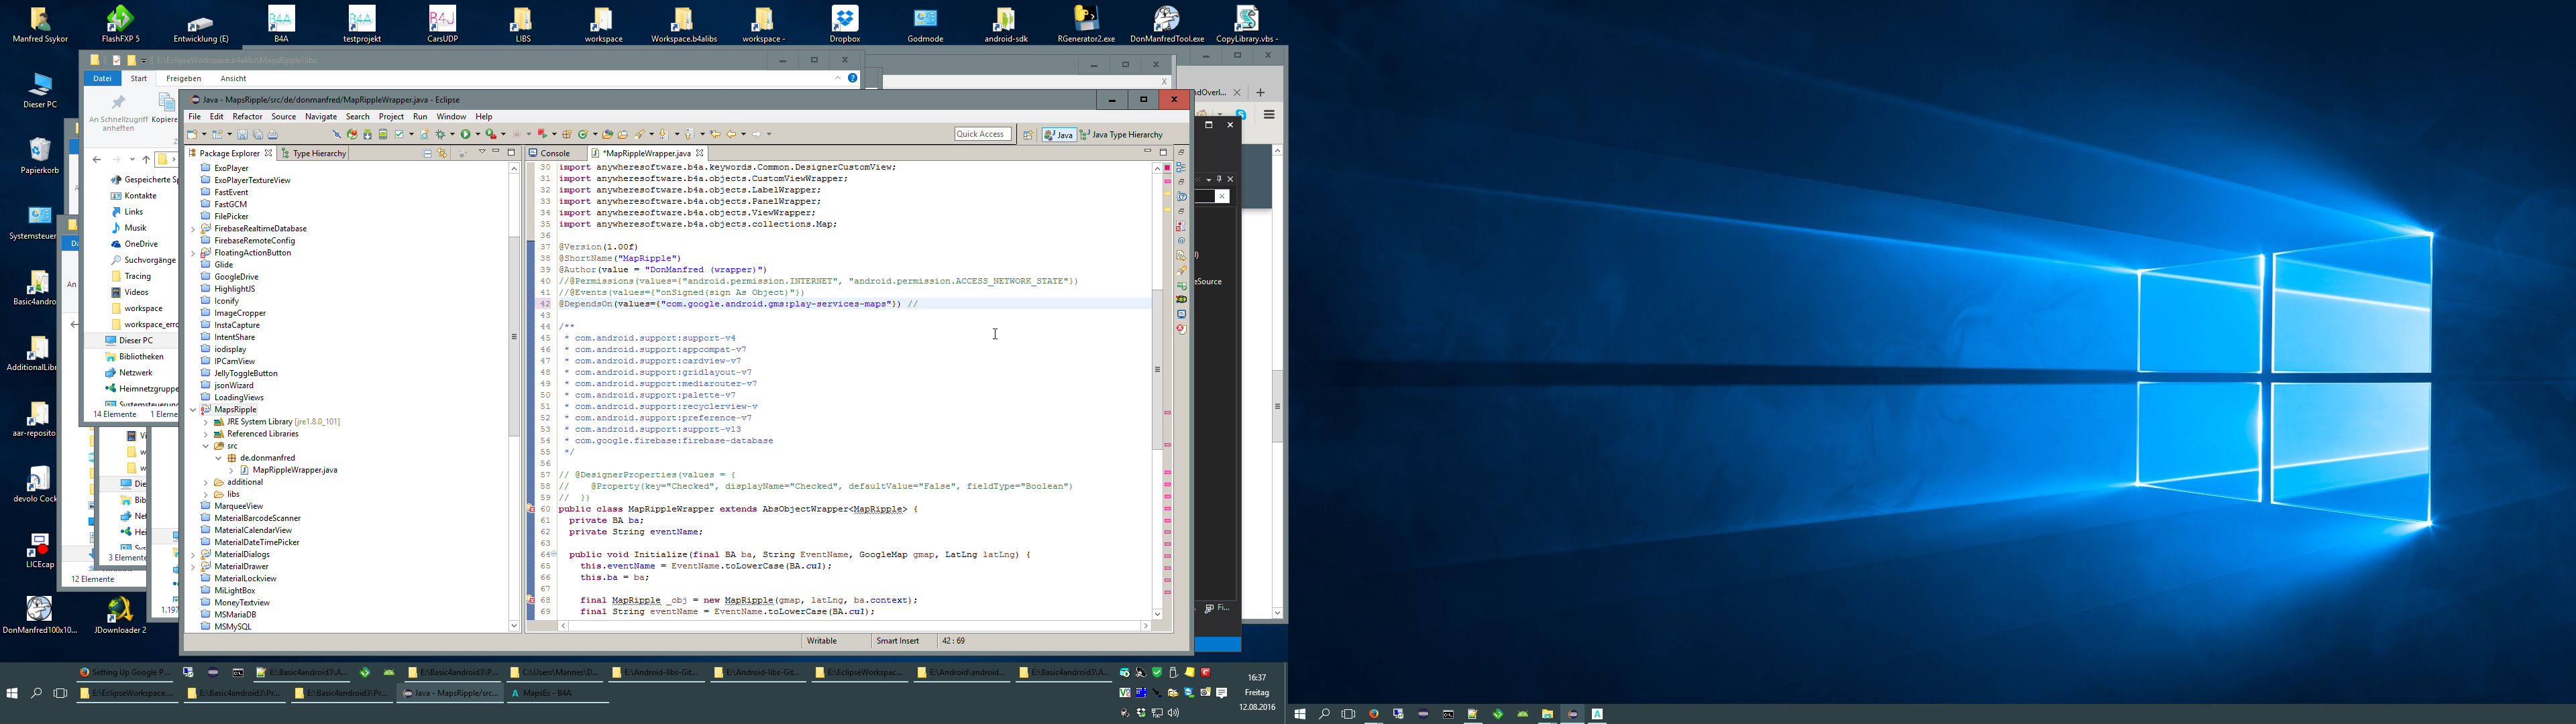Select the Java Type Hierarchy perspective
Screen dimensions: 2576x724
[1122, 134]
